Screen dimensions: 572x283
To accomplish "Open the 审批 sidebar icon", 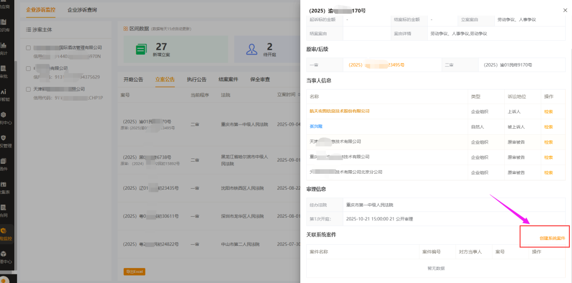I will (x=3, y=68).
